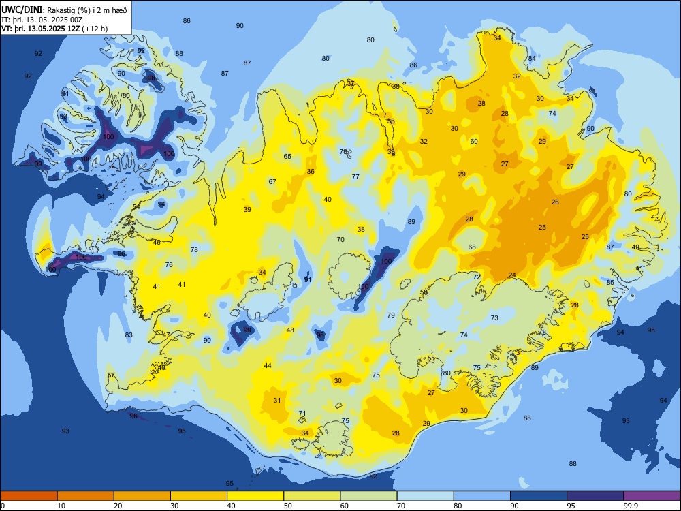Click the indigo 95–99.9 legend swatch
Screen dimensions: 681x511
595,496
